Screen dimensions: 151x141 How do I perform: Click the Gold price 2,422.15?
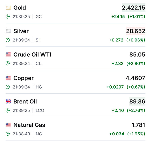pyautogui.click(x=133, y=8)
